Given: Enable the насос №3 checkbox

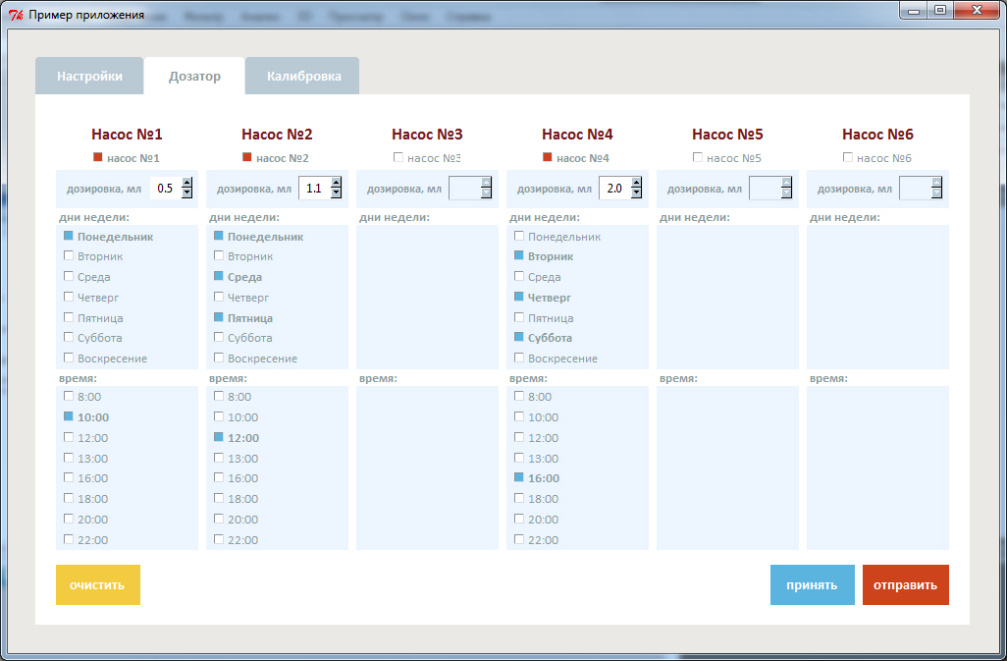Looking at the screenshot, I should tap(398, 157).
